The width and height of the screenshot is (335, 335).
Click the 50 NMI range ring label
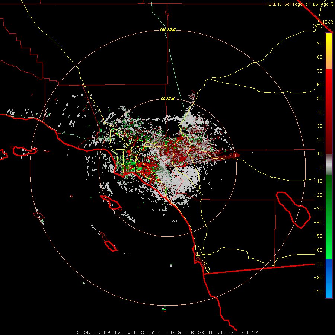167,99
